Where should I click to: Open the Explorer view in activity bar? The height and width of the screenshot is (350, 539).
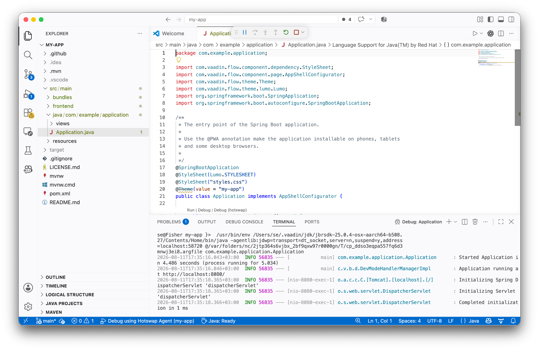click(28, 36)
